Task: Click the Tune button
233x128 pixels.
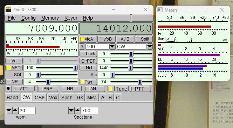Action: click(x=121, y=89)
